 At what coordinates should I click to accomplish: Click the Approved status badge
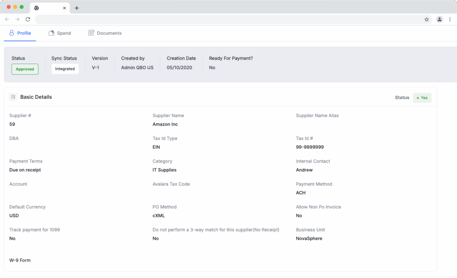(25, 69)
